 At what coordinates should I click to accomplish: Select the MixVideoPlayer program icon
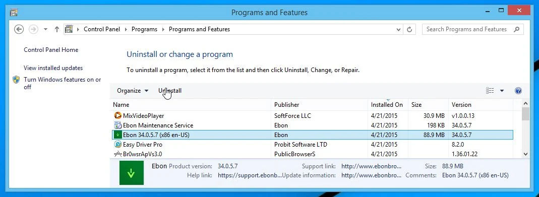coord(117,116)
